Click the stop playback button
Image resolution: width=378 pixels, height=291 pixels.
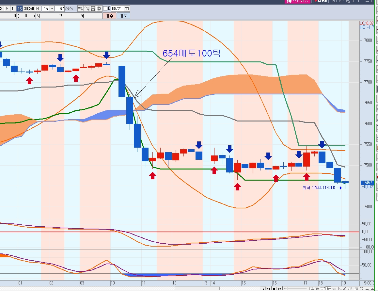click(274, 289)
